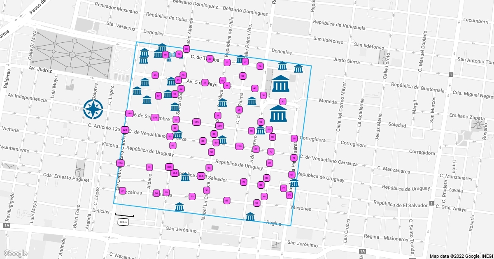Select the museum icon below the Mesones label
Viewport: 494px width, 259px height.
pos(179,207)
